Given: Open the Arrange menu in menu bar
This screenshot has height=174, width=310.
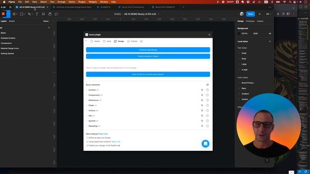Looking at the screenshot, I should [62, 2].
